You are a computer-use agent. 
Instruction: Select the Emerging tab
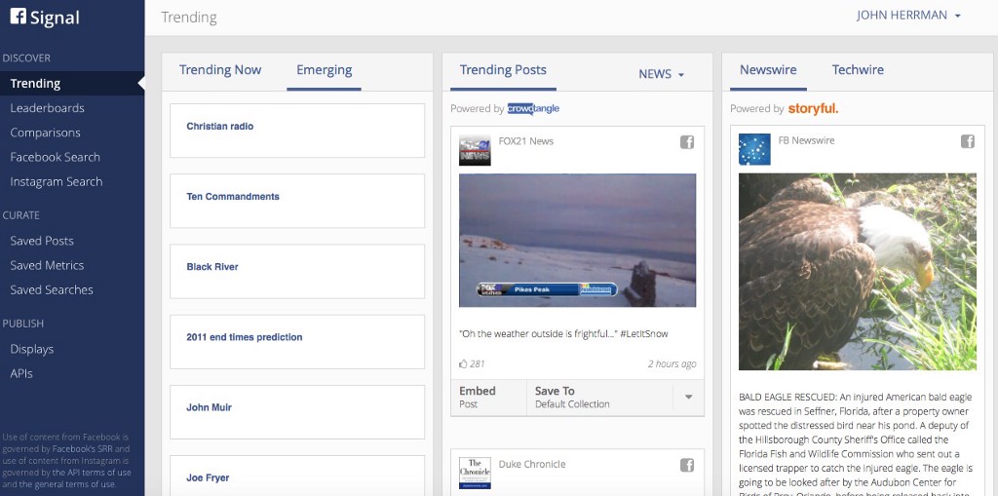click(324, 70)
